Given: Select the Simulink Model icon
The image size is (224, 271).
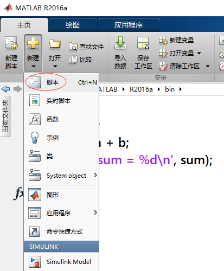Looking at the screenshot, I should (x=35, y=262).
